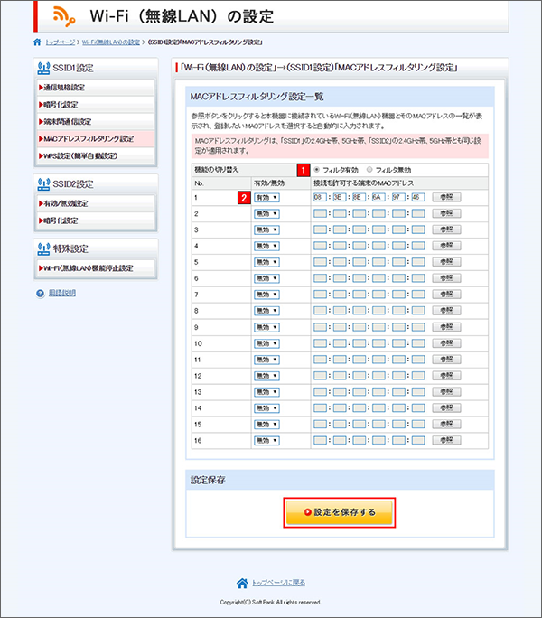Click the Wi-Fi antenna icon beside 特殊設定
The height and width of the screenshot is (618, 542).
(43, 248)
